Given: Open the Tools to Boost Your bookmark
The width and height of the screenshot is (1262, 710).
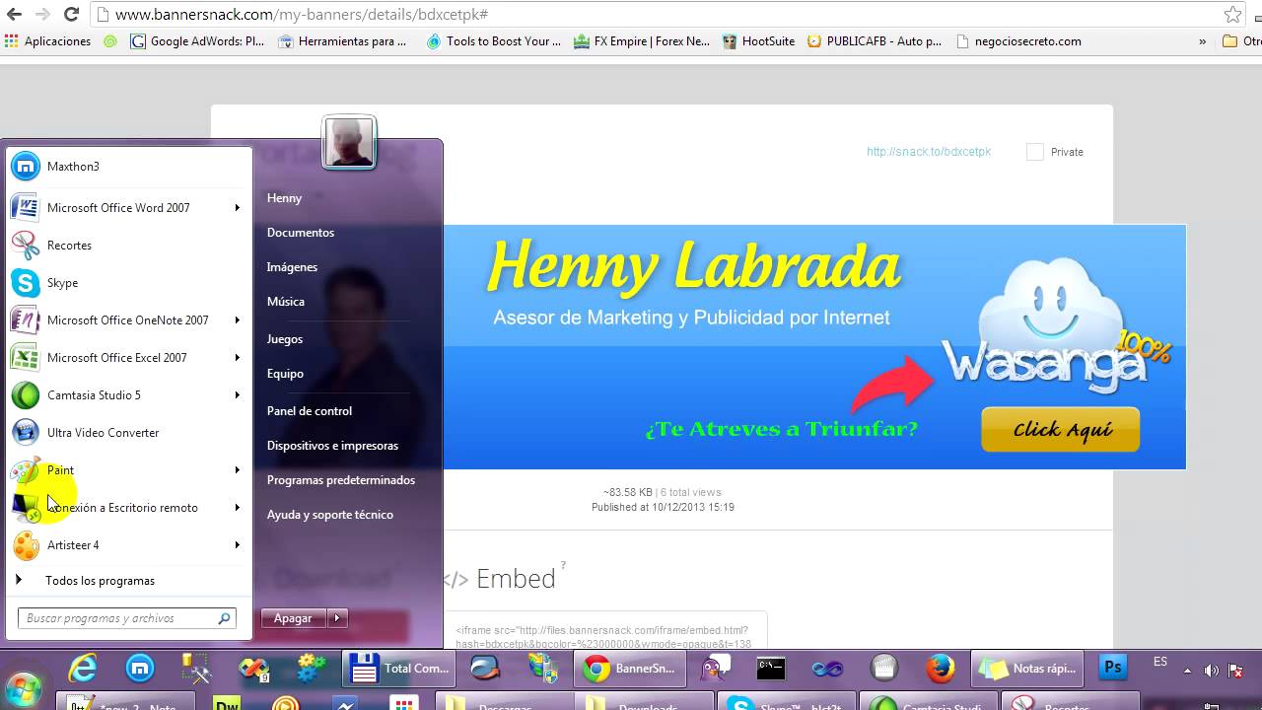Looking at the screenshot, I should pyautogui.click(x=494, y=41).
